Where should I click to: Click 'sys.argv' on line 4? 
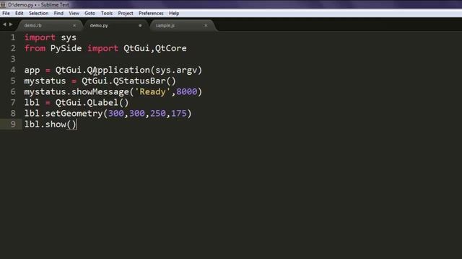pos(176,71)
